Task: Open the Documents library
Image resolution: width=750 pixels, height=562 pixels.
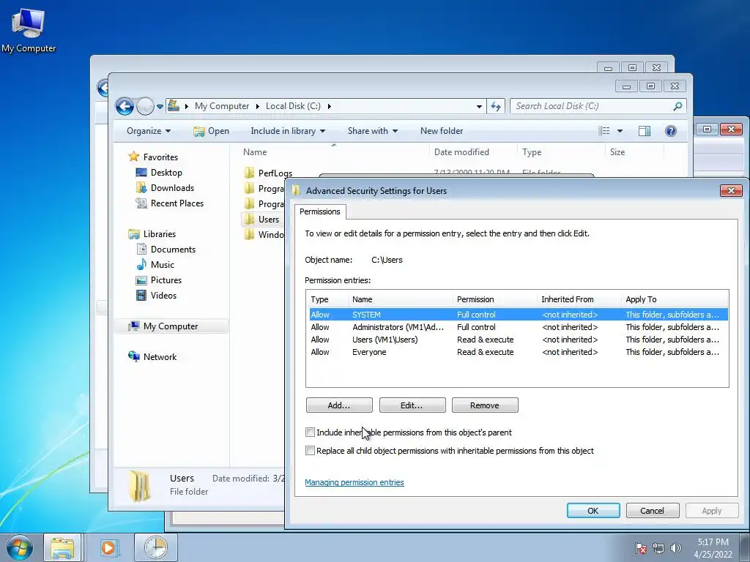Action: click(166, 249)
